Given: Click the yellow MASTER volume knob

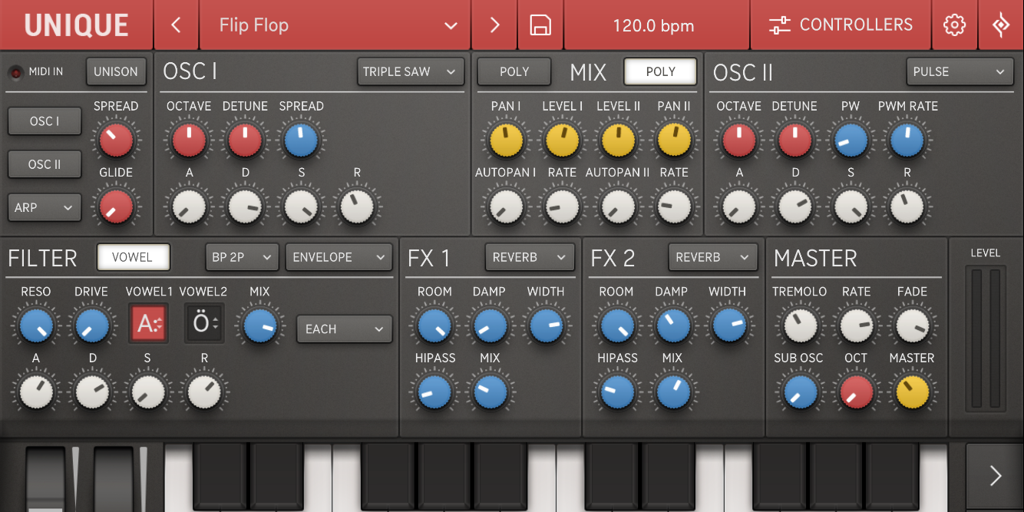Looking at the screenshot, I should click(912, 392).
